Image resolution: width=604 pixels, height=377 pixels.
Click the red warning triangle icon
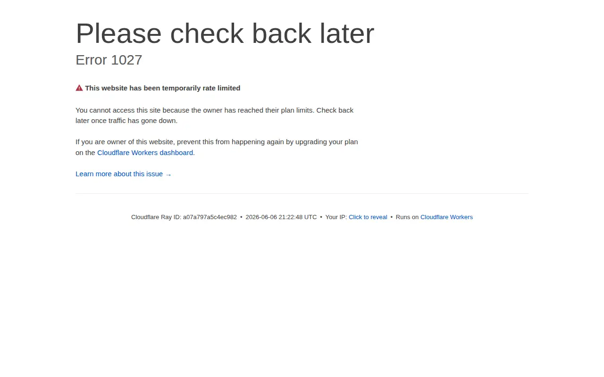click(79, 88)
